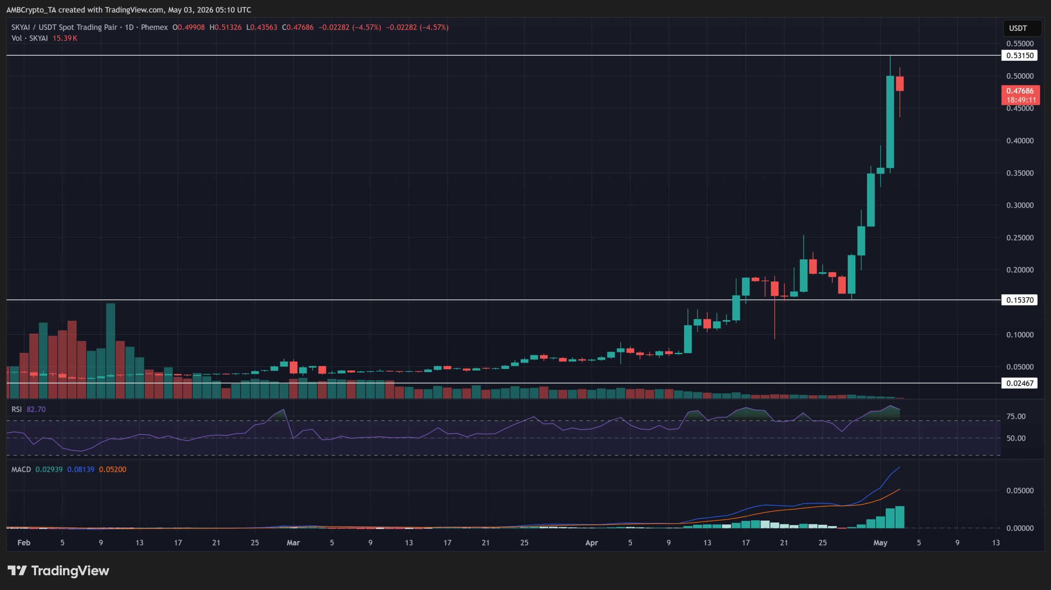Click the RSI value 82.70
Viewport: 1051px width, 590px height.
pyautogui.click(x=36, y=409)
